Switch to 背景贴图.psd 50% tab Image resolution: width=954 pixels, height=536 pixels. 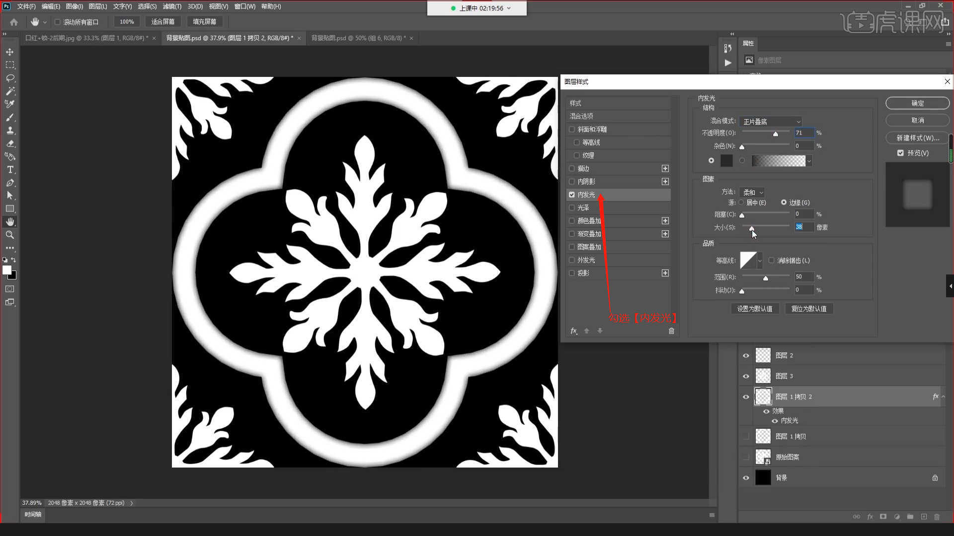tap(358, 38)
